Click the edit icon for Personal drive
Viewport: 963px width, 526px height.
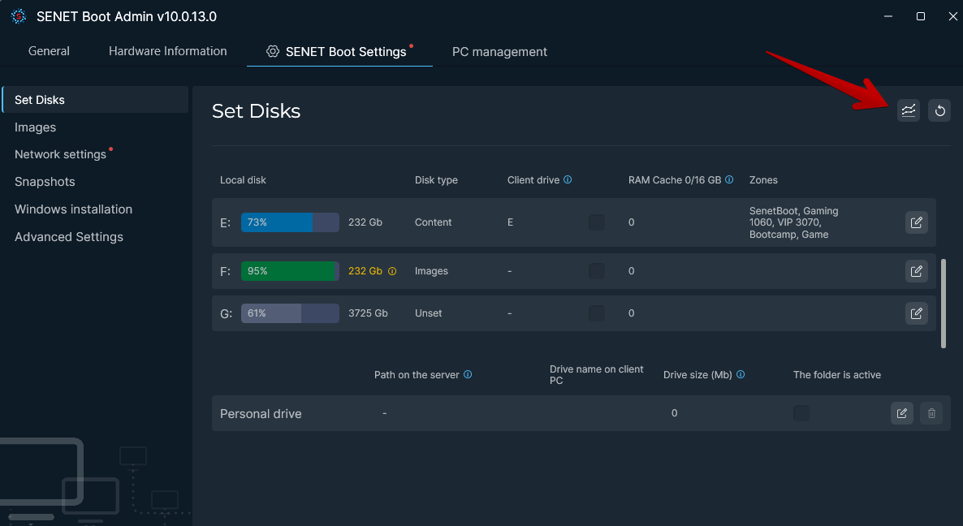pos(901,412)
